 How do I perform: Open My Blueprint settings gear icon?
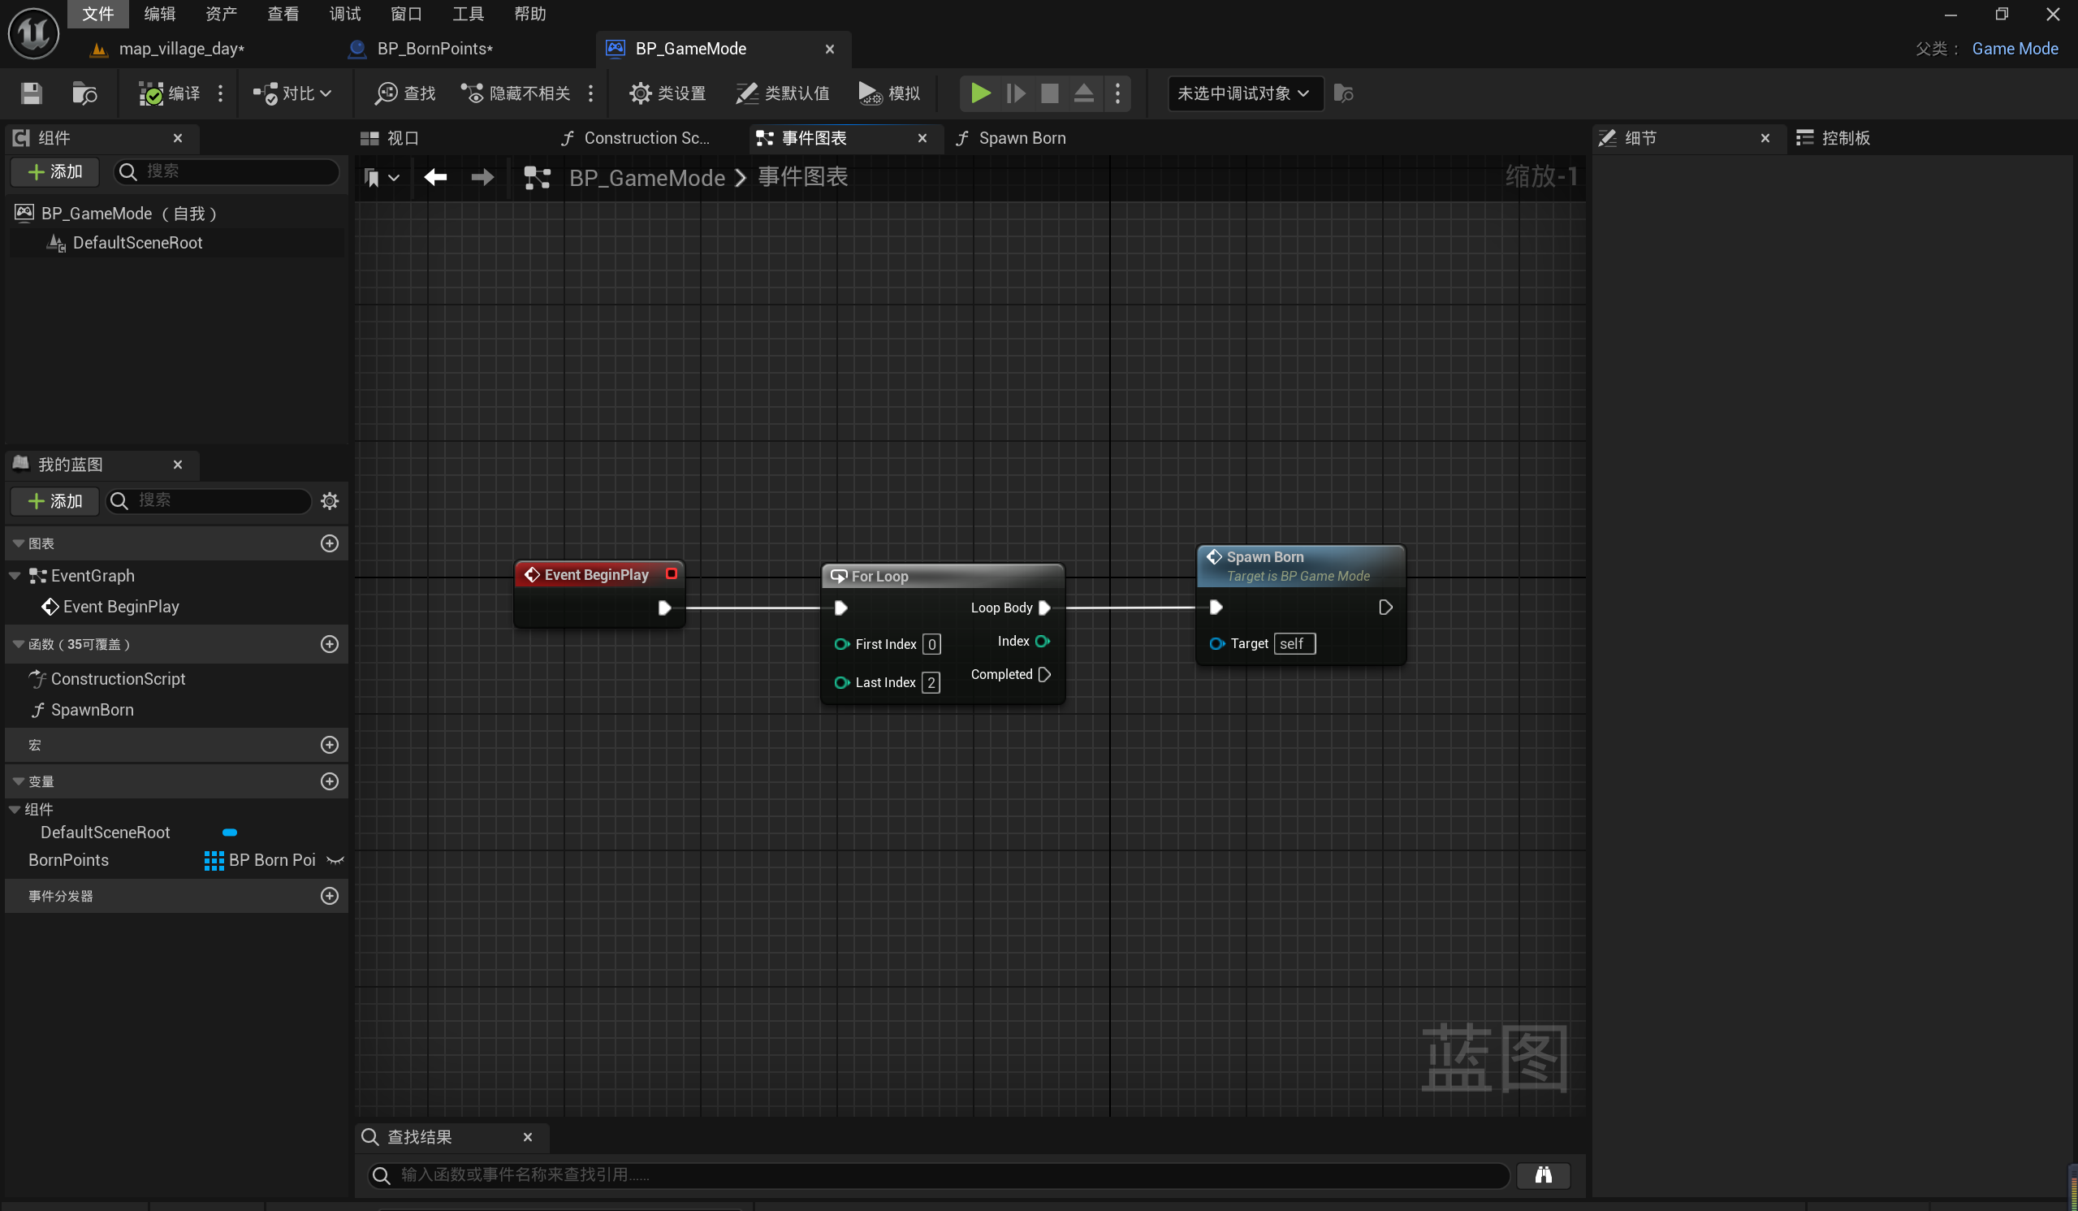330,501
